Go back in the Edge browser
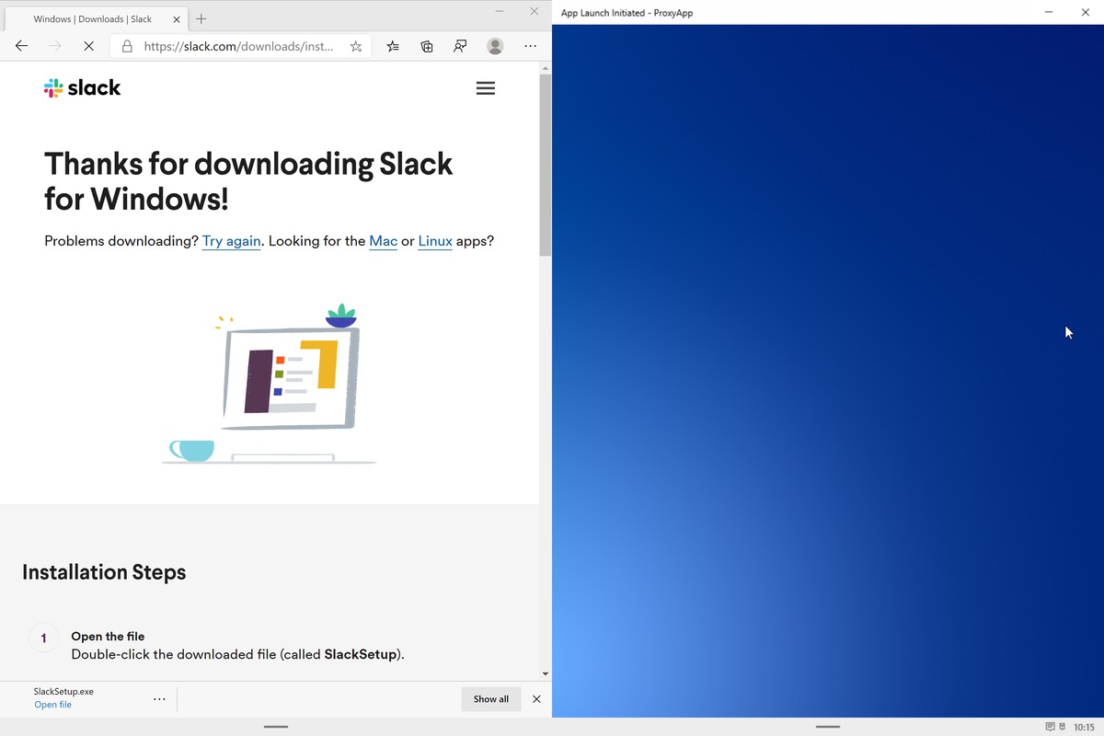Viewport: 1104px width, 736px height. (22, 46)
